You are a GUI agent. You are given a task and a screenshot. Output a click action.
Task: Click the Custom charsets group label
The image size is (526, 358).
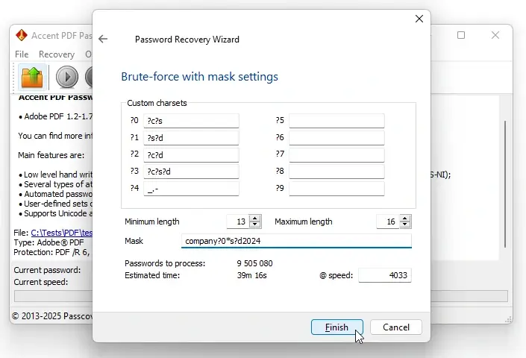tap(157, 103)
